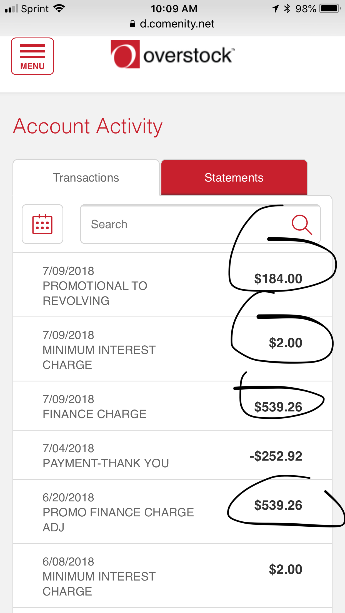Select the 7/09/2018 FINANCE CHARGE row
Screen dimensions: 345x613
coord(172,406)
